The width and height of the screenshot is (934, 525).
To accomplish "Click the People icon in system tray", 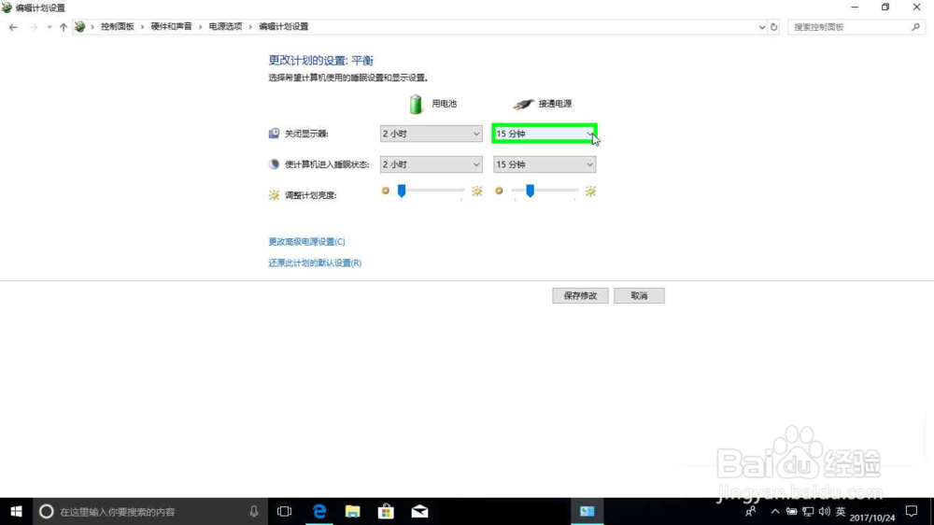I will tap(751, 511).
